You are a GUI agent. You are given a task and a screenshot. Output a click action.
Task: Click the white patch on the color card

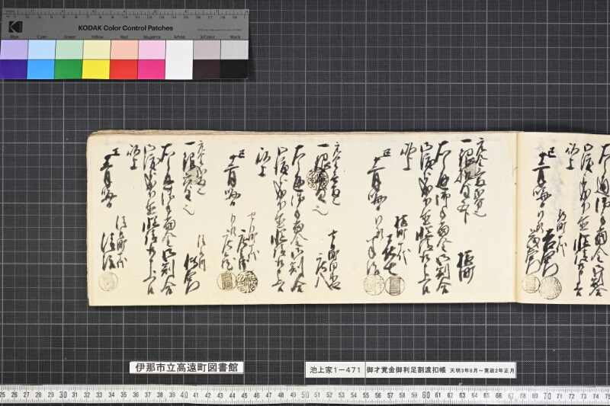179,59
